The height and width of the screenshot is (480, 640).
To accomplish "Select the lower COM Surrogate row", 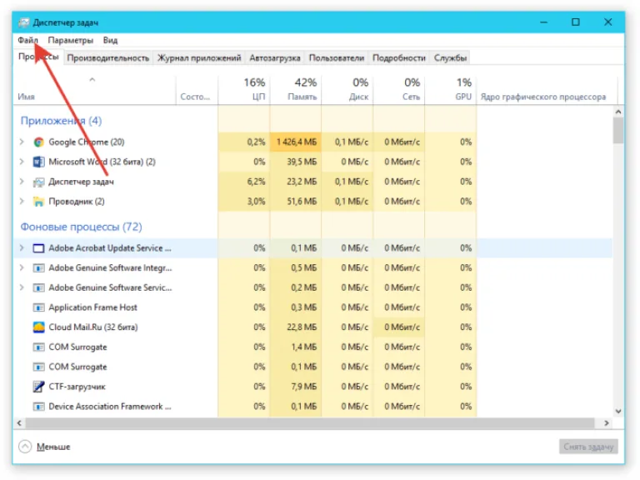I will tap(312, 367).
